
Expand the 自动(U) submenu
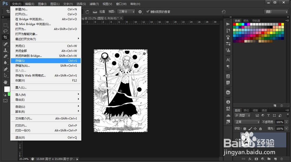[x=46, y=107]
